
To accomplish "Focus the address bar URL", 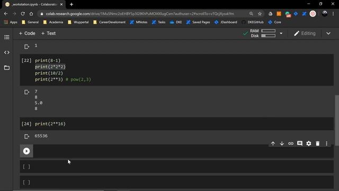I will (140, 14).
